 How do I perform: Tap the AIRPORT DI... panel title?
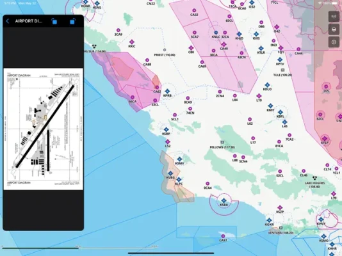click(29, 21)
